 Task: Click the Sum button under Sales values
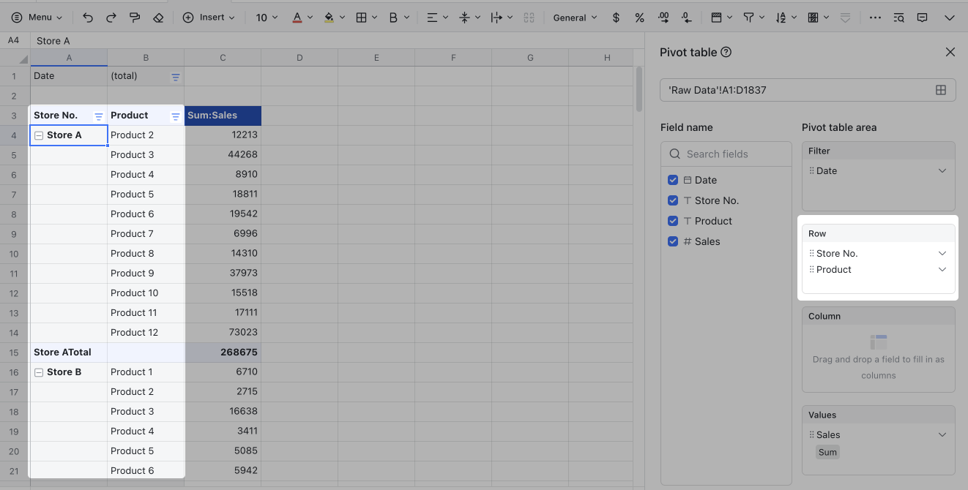pos(827,452)
